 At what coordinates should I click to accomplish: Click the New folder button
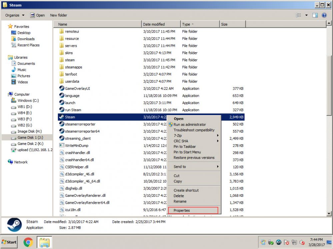point(58,15)
